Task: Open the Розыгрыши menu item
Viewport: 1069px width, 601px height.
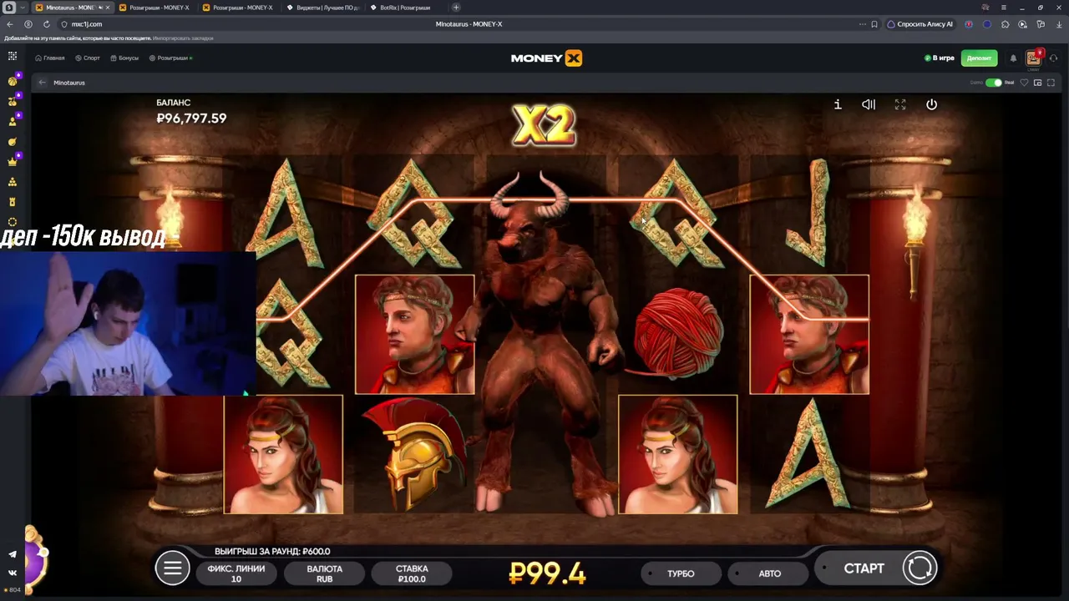Action: click(170, 58)
